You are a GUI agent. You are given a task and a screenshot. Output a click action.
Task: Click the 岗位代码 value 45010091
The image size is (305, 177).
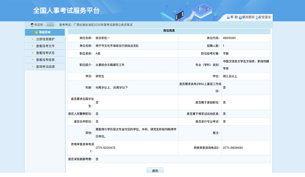pyautogui.click(x=229, y=38)
